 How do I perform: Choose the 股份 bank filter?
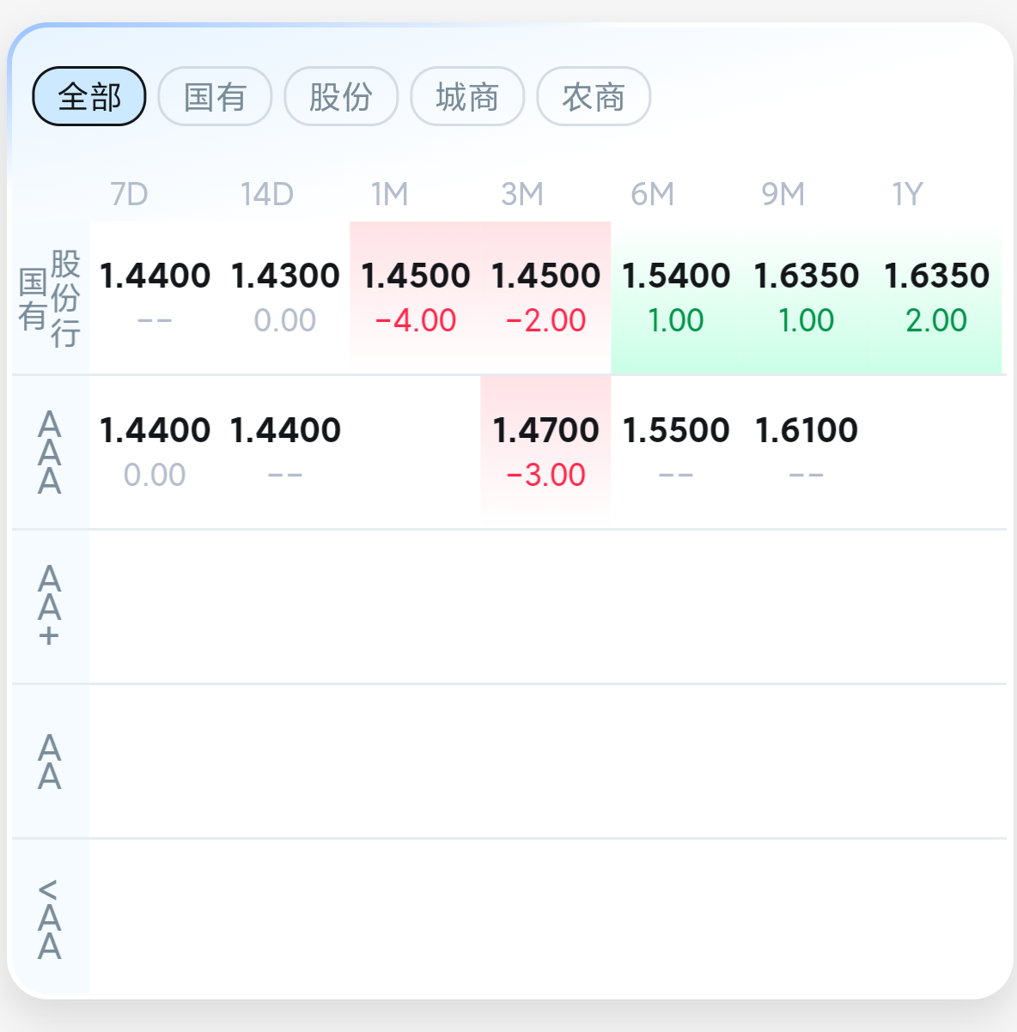[x=341, y=96]
